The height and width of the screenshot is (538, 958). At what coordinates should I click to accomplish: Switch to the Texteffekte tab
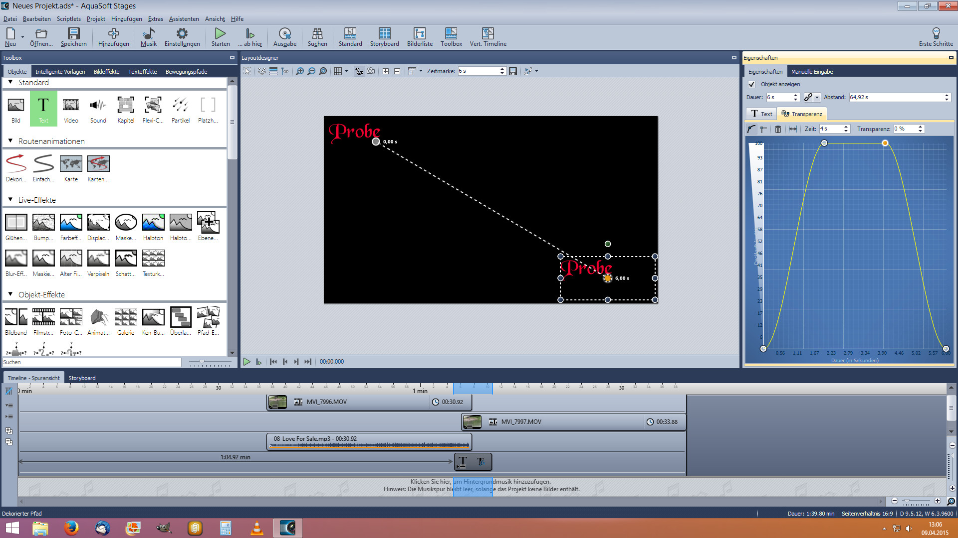(142, 72)
